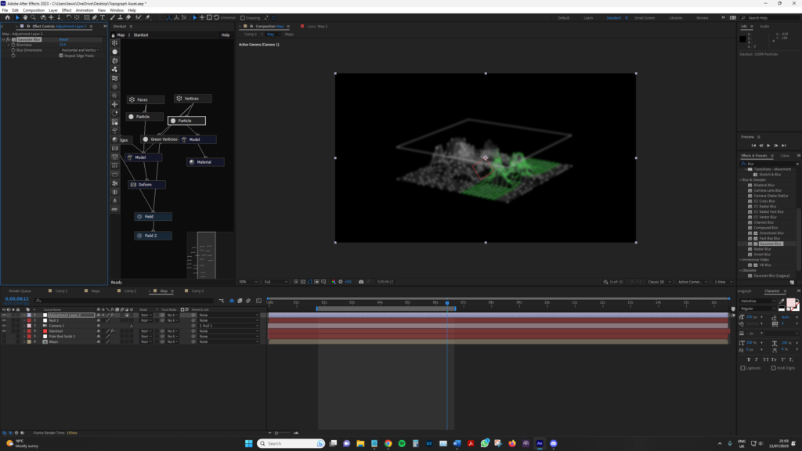Open File Explorer from the taskbar
This screenshot has width=802, height=451.
pos(360,443)
